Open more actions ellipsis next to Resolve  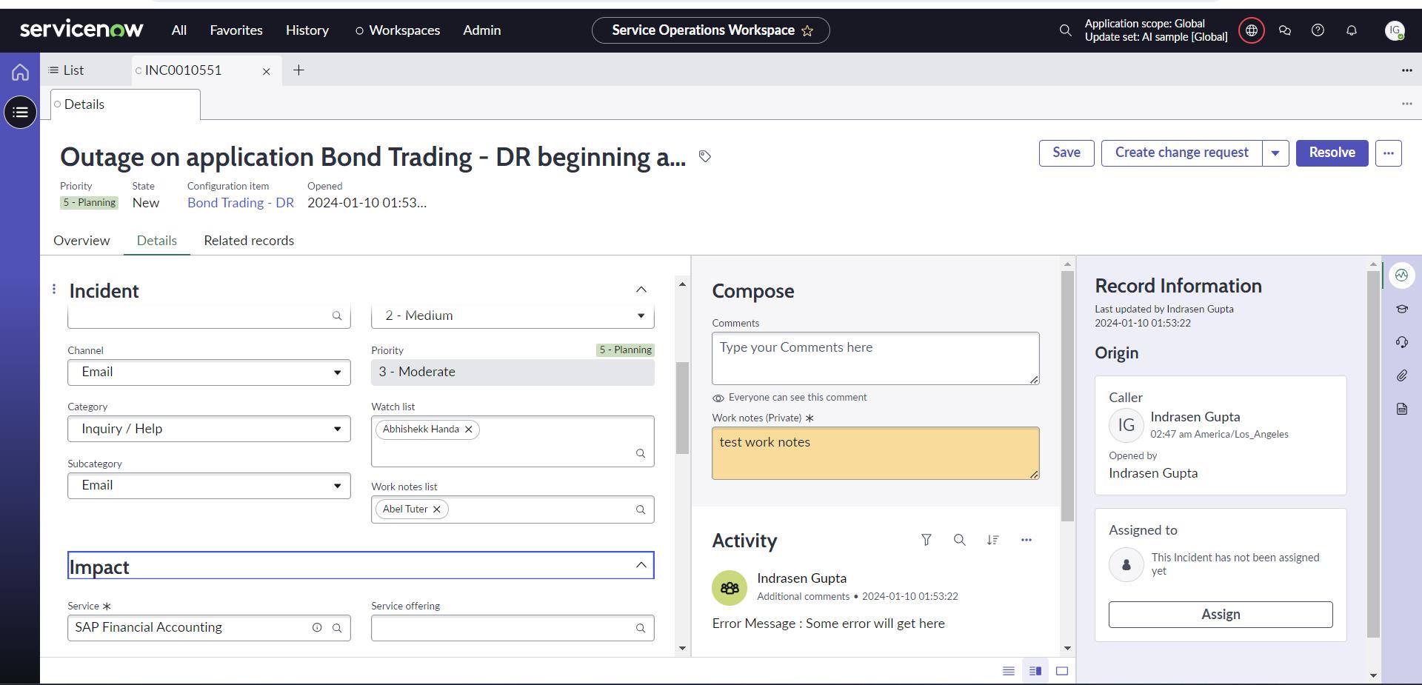(x=1389, y=153)
